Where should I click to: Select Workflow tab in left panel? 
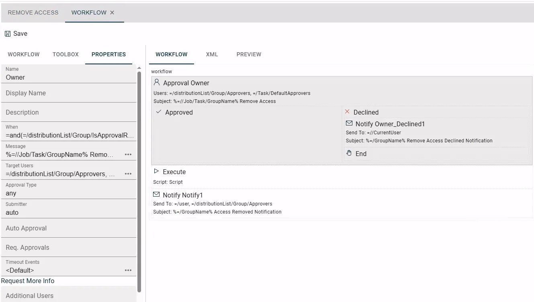click(x=24, y=54)
